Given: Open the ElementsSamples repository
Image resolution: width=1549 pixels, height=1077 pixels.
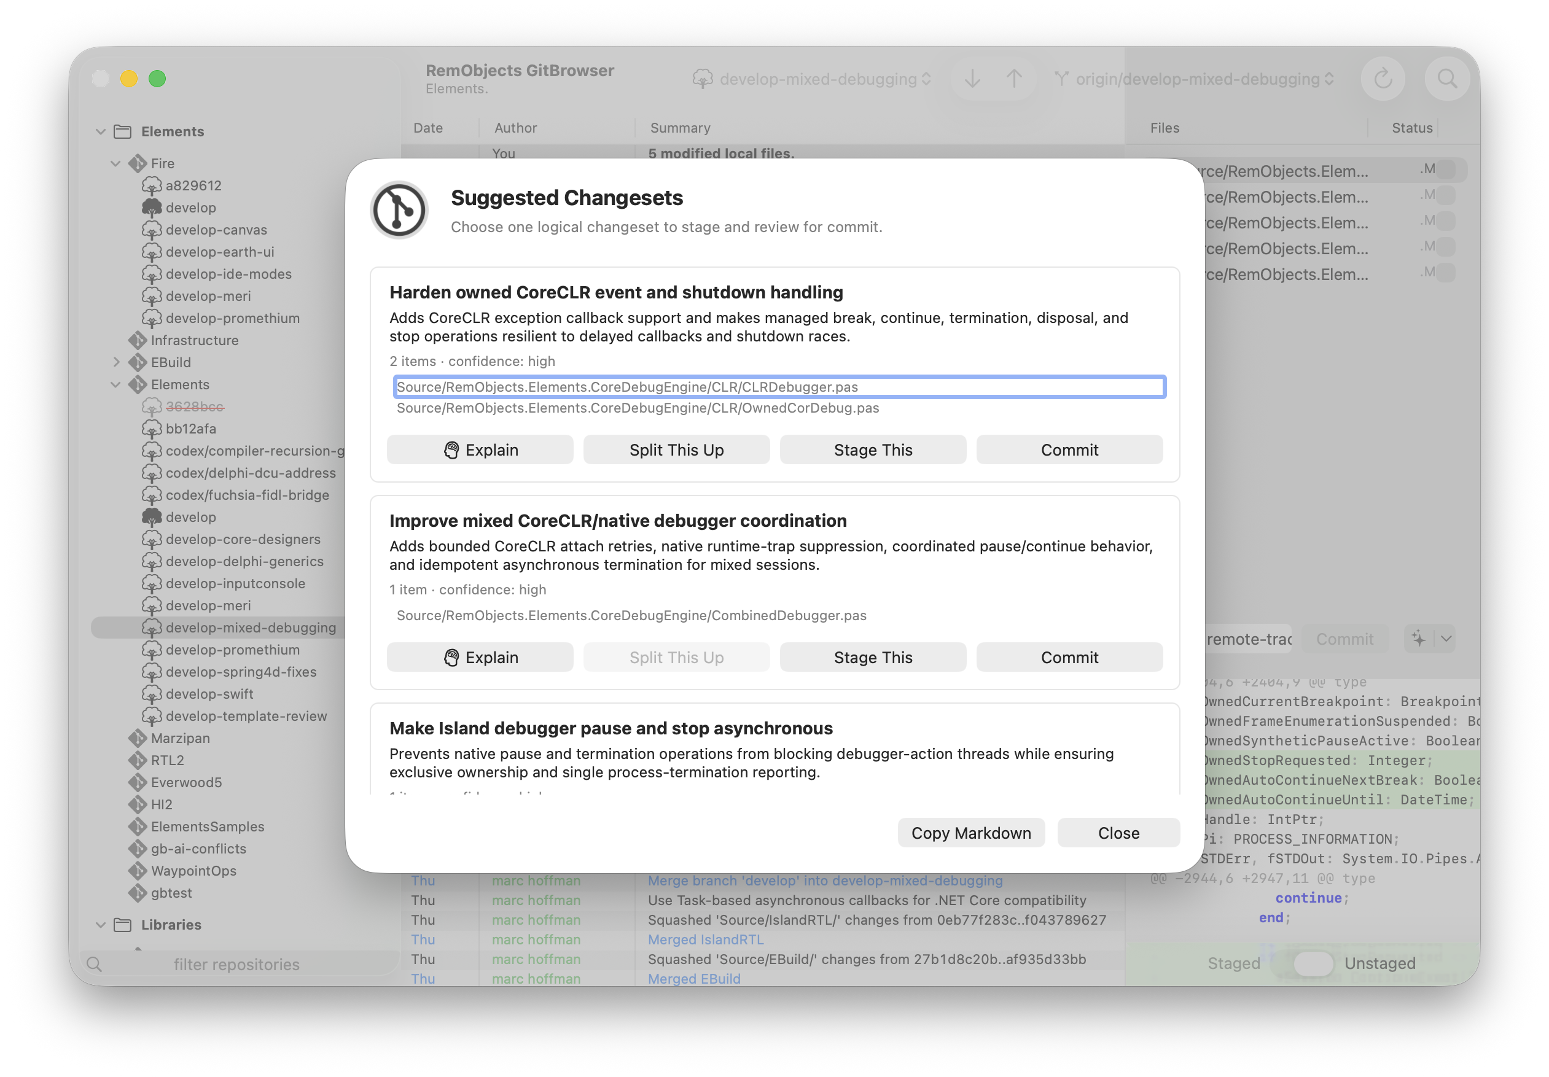Looking at the screenshot, I should 207,827.
